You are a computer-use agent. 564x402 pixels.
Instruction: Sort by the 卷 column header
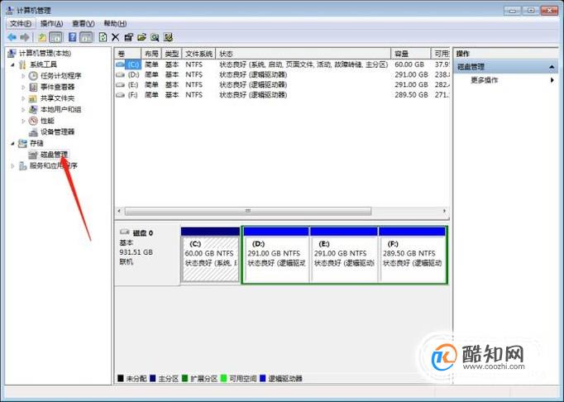(127, 54)
